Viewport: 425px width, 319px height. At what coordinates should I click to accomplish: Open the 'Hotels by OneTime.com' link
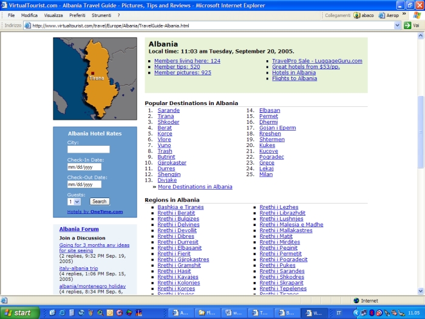pos(95,211)
